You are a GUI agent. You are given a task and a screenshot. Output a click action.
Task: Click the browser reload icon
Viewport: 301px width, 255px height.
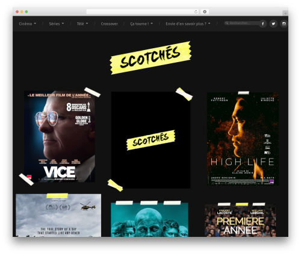(x=196, y=11)
